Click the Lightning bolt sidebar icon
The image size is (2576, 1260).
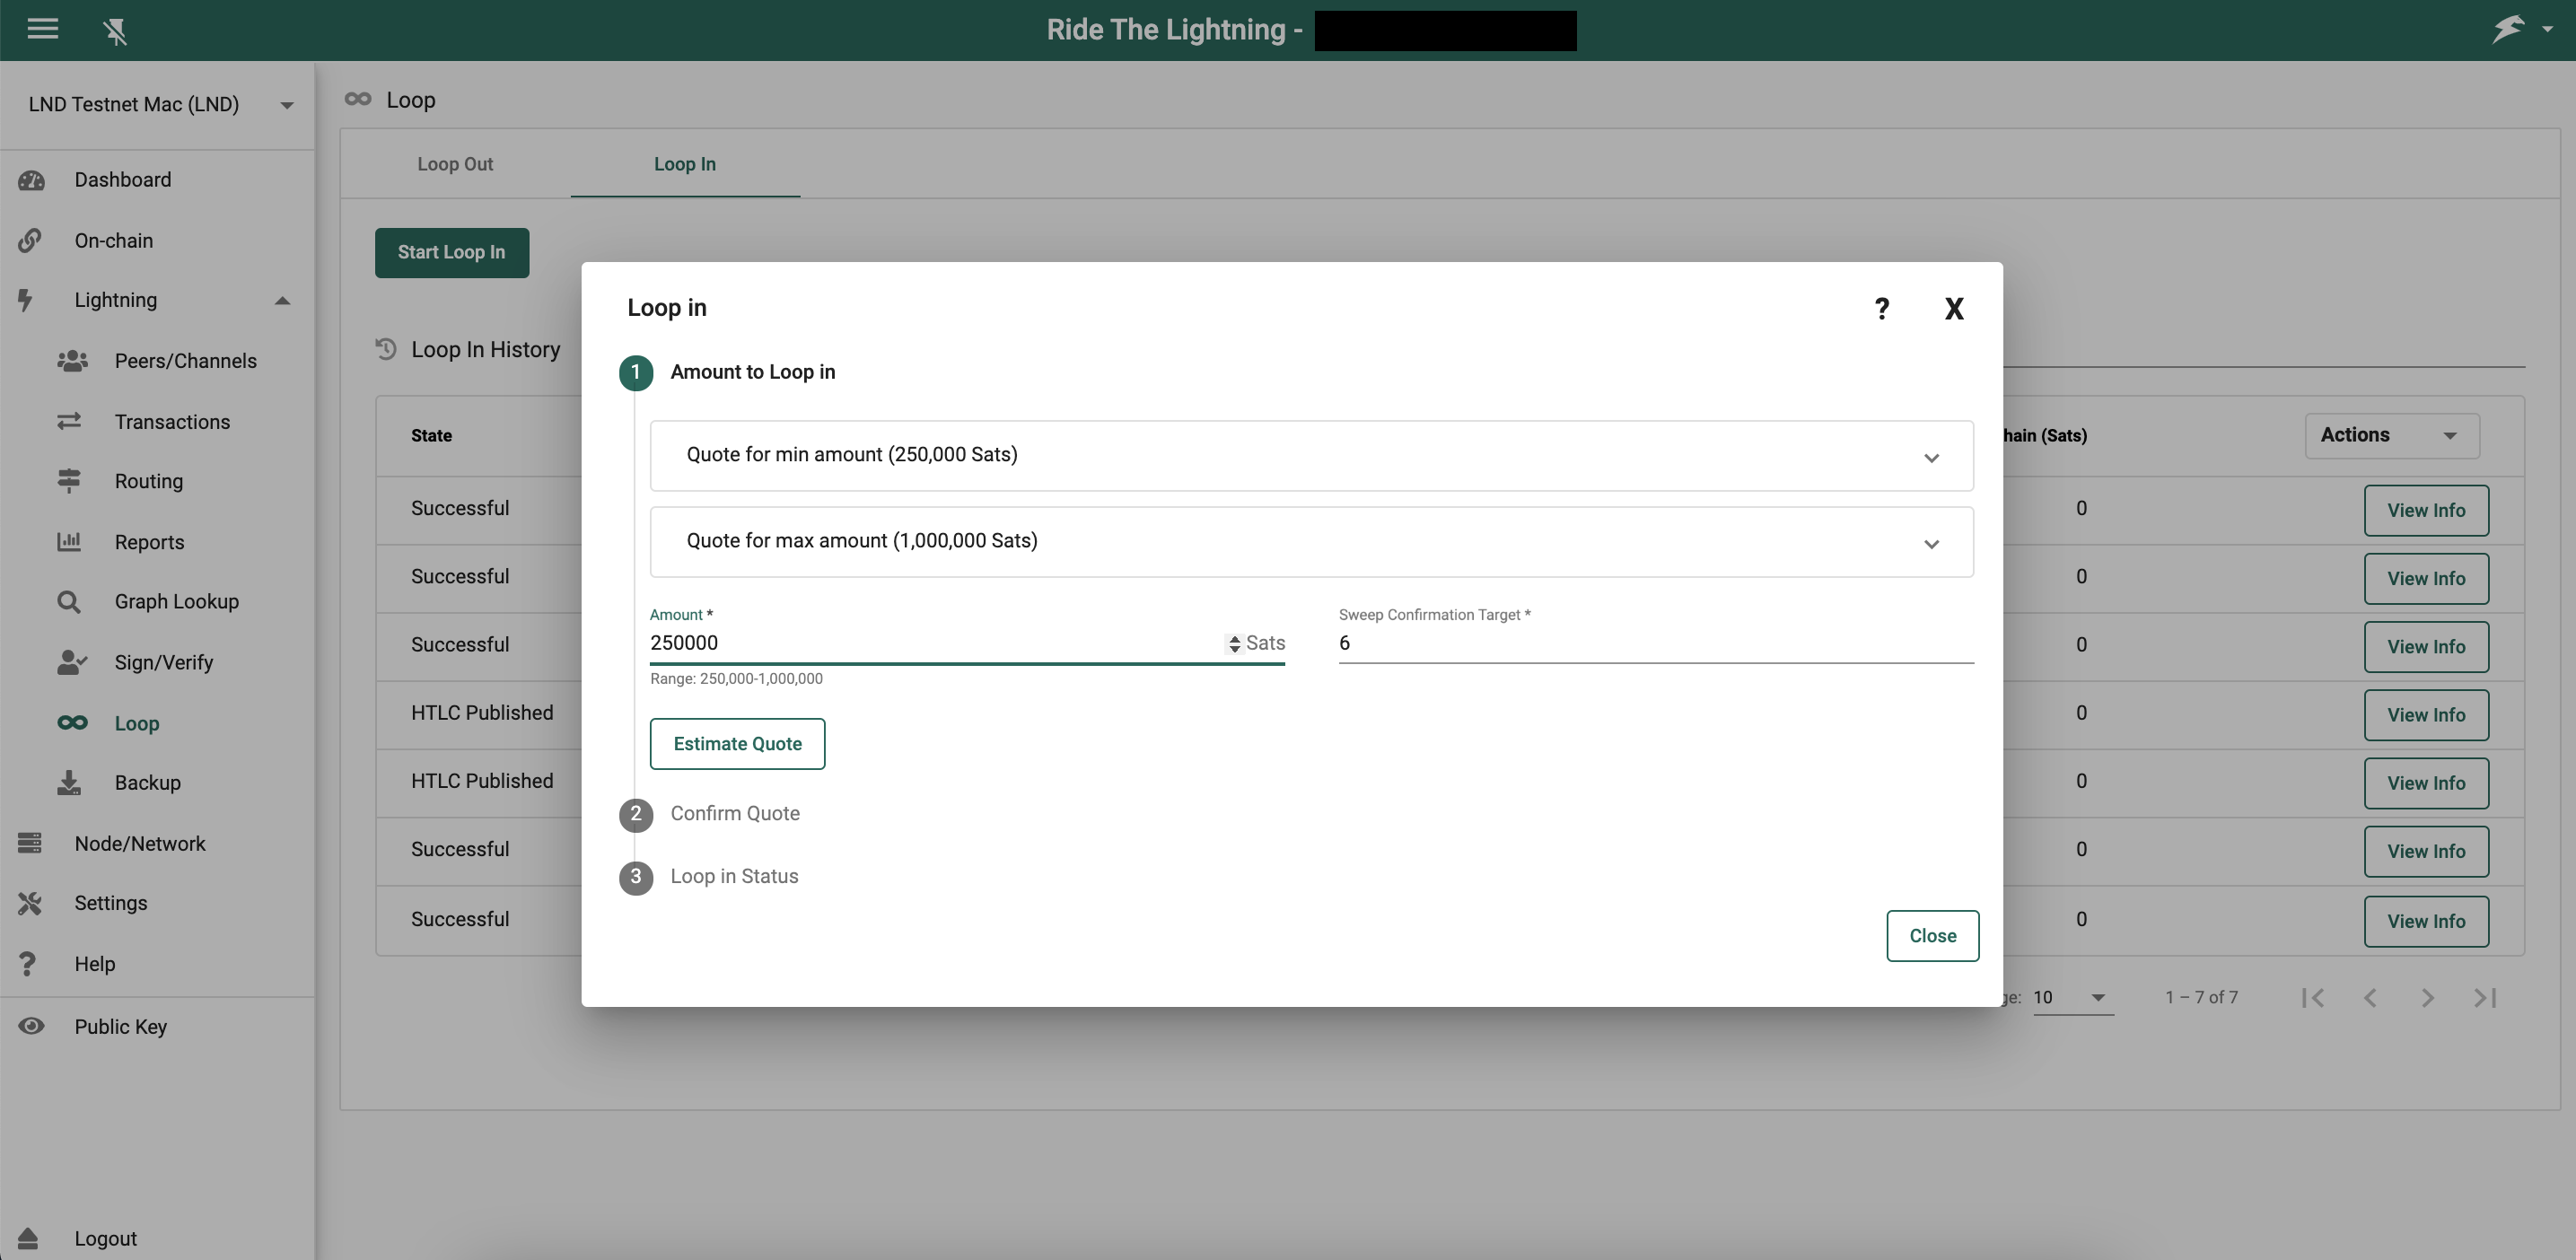(x=26, y=300)
